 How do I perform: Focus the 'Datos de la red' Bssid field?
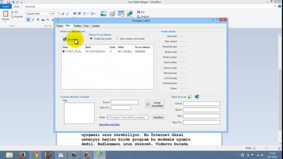tap(202, 110)
